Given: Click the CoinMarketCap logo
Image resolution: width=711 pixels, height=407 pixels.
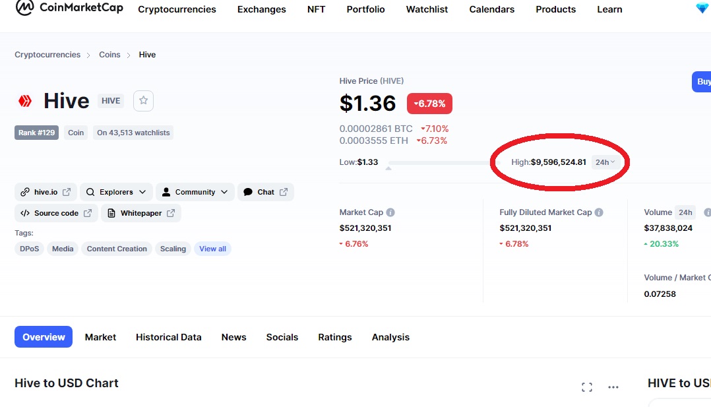Looking at the screenshot, I should [x=69, y=8].
